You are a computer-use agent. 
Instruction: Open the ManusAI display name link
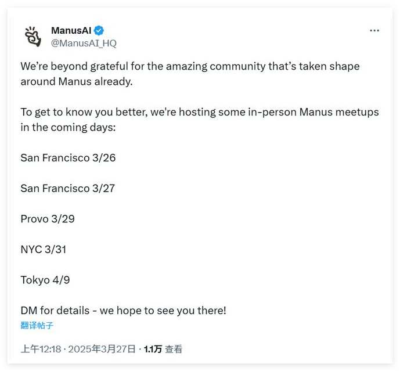(71, 30)
